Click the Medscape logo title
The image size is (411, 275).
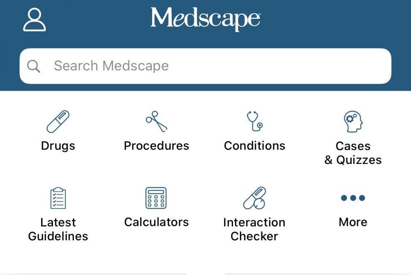tap(205, 19)
